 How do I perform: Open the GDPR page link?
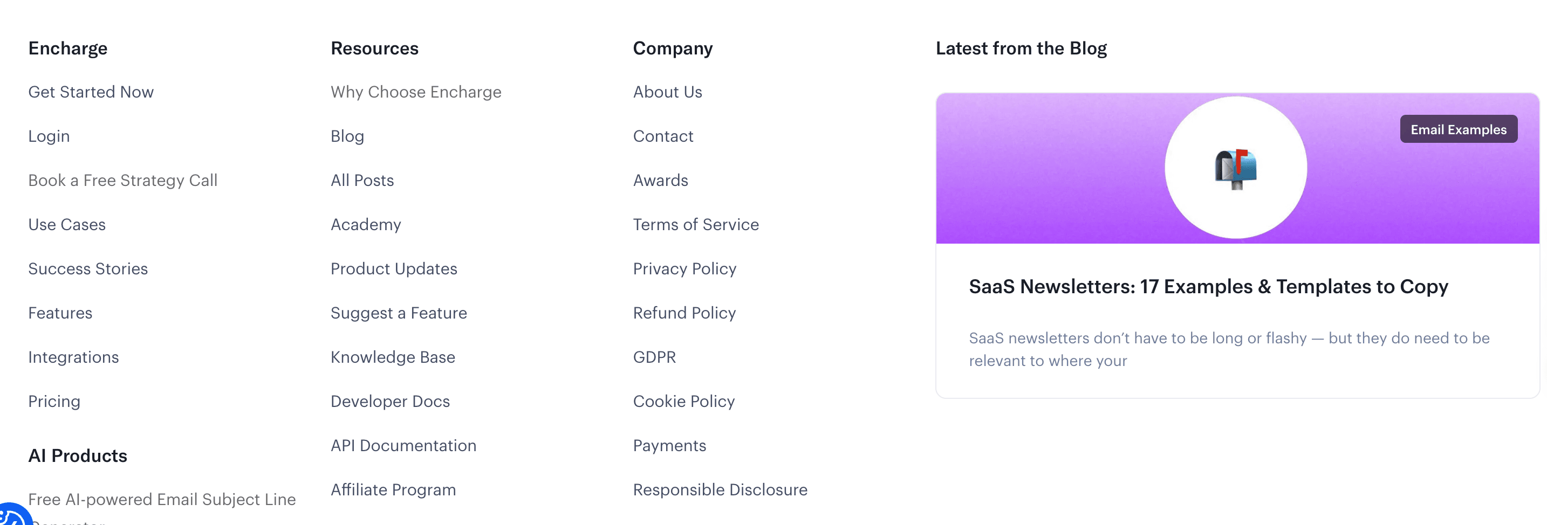pos(654,357)
